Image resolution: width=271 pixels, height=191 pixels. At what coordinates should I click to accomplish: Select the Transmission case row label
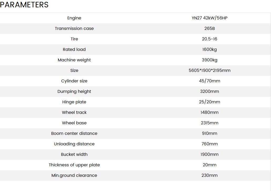74,29
